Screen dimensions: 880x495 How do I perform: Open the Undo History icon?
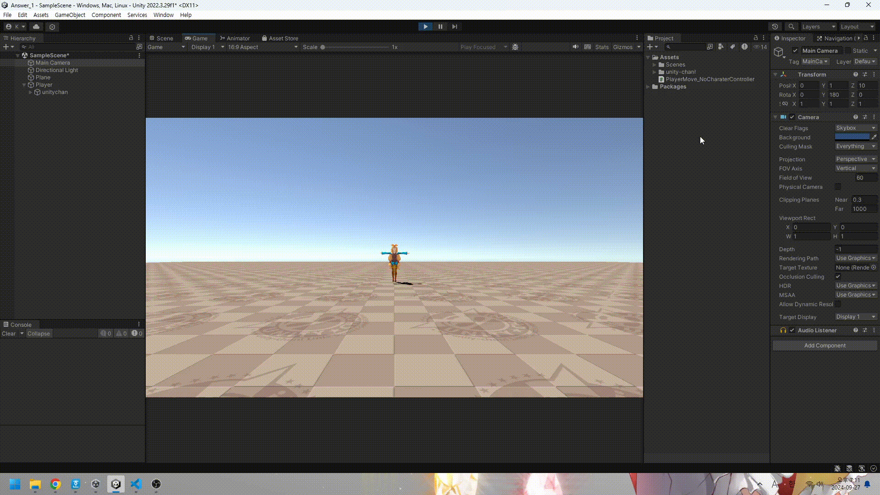pyautogui.click(x=775, y=27)
